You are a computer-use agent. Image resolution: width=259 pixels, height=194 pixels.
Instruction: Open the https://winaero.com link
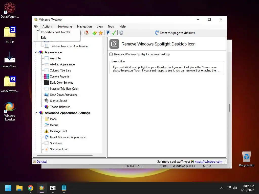208,162
